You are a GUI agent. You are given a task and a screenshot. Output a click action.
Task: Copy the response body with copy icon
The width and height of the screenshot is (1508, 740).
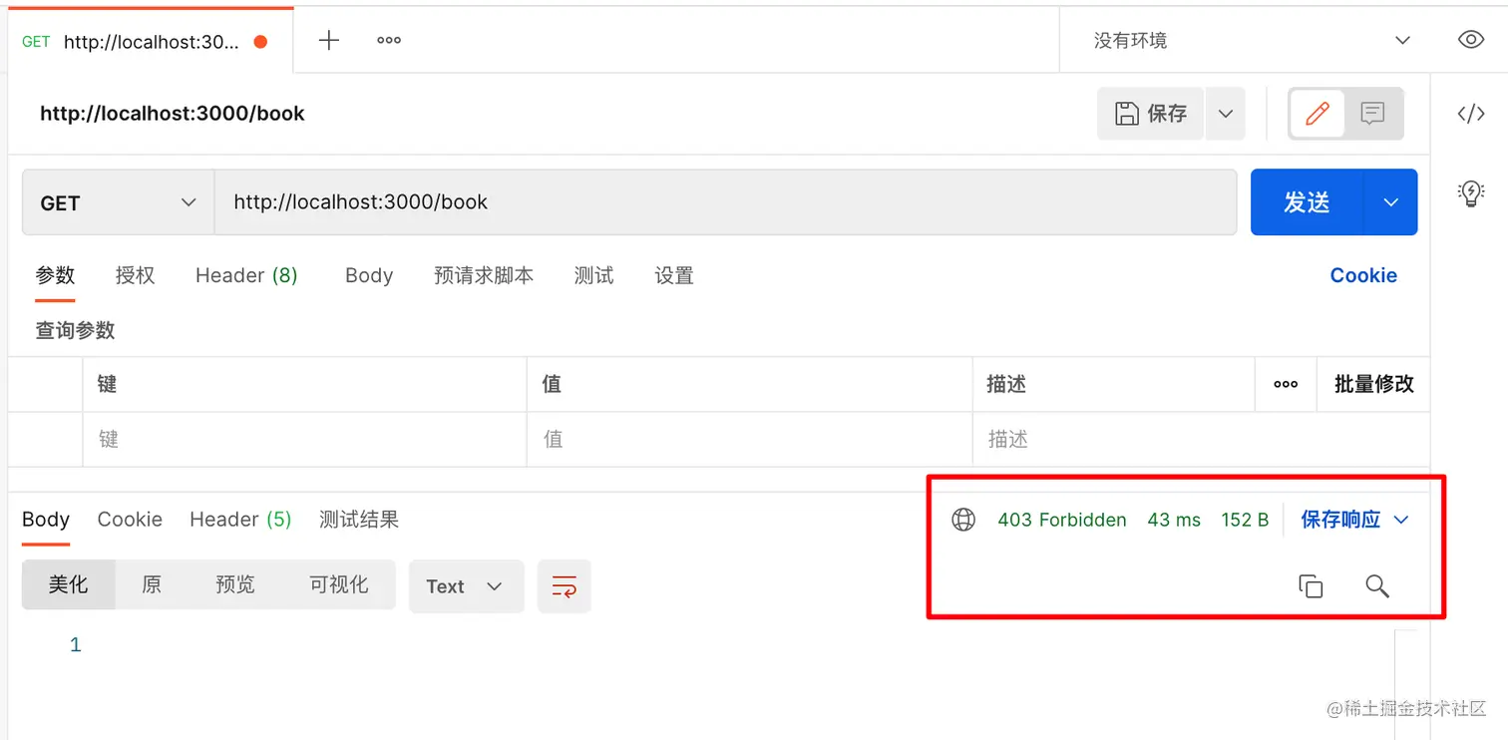tap(1311, 586)
